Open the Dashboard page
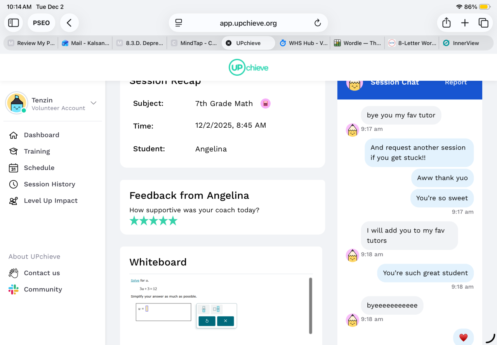Viewport: 497px width, 345px height. pyautogui.click(x=42, y=135)
